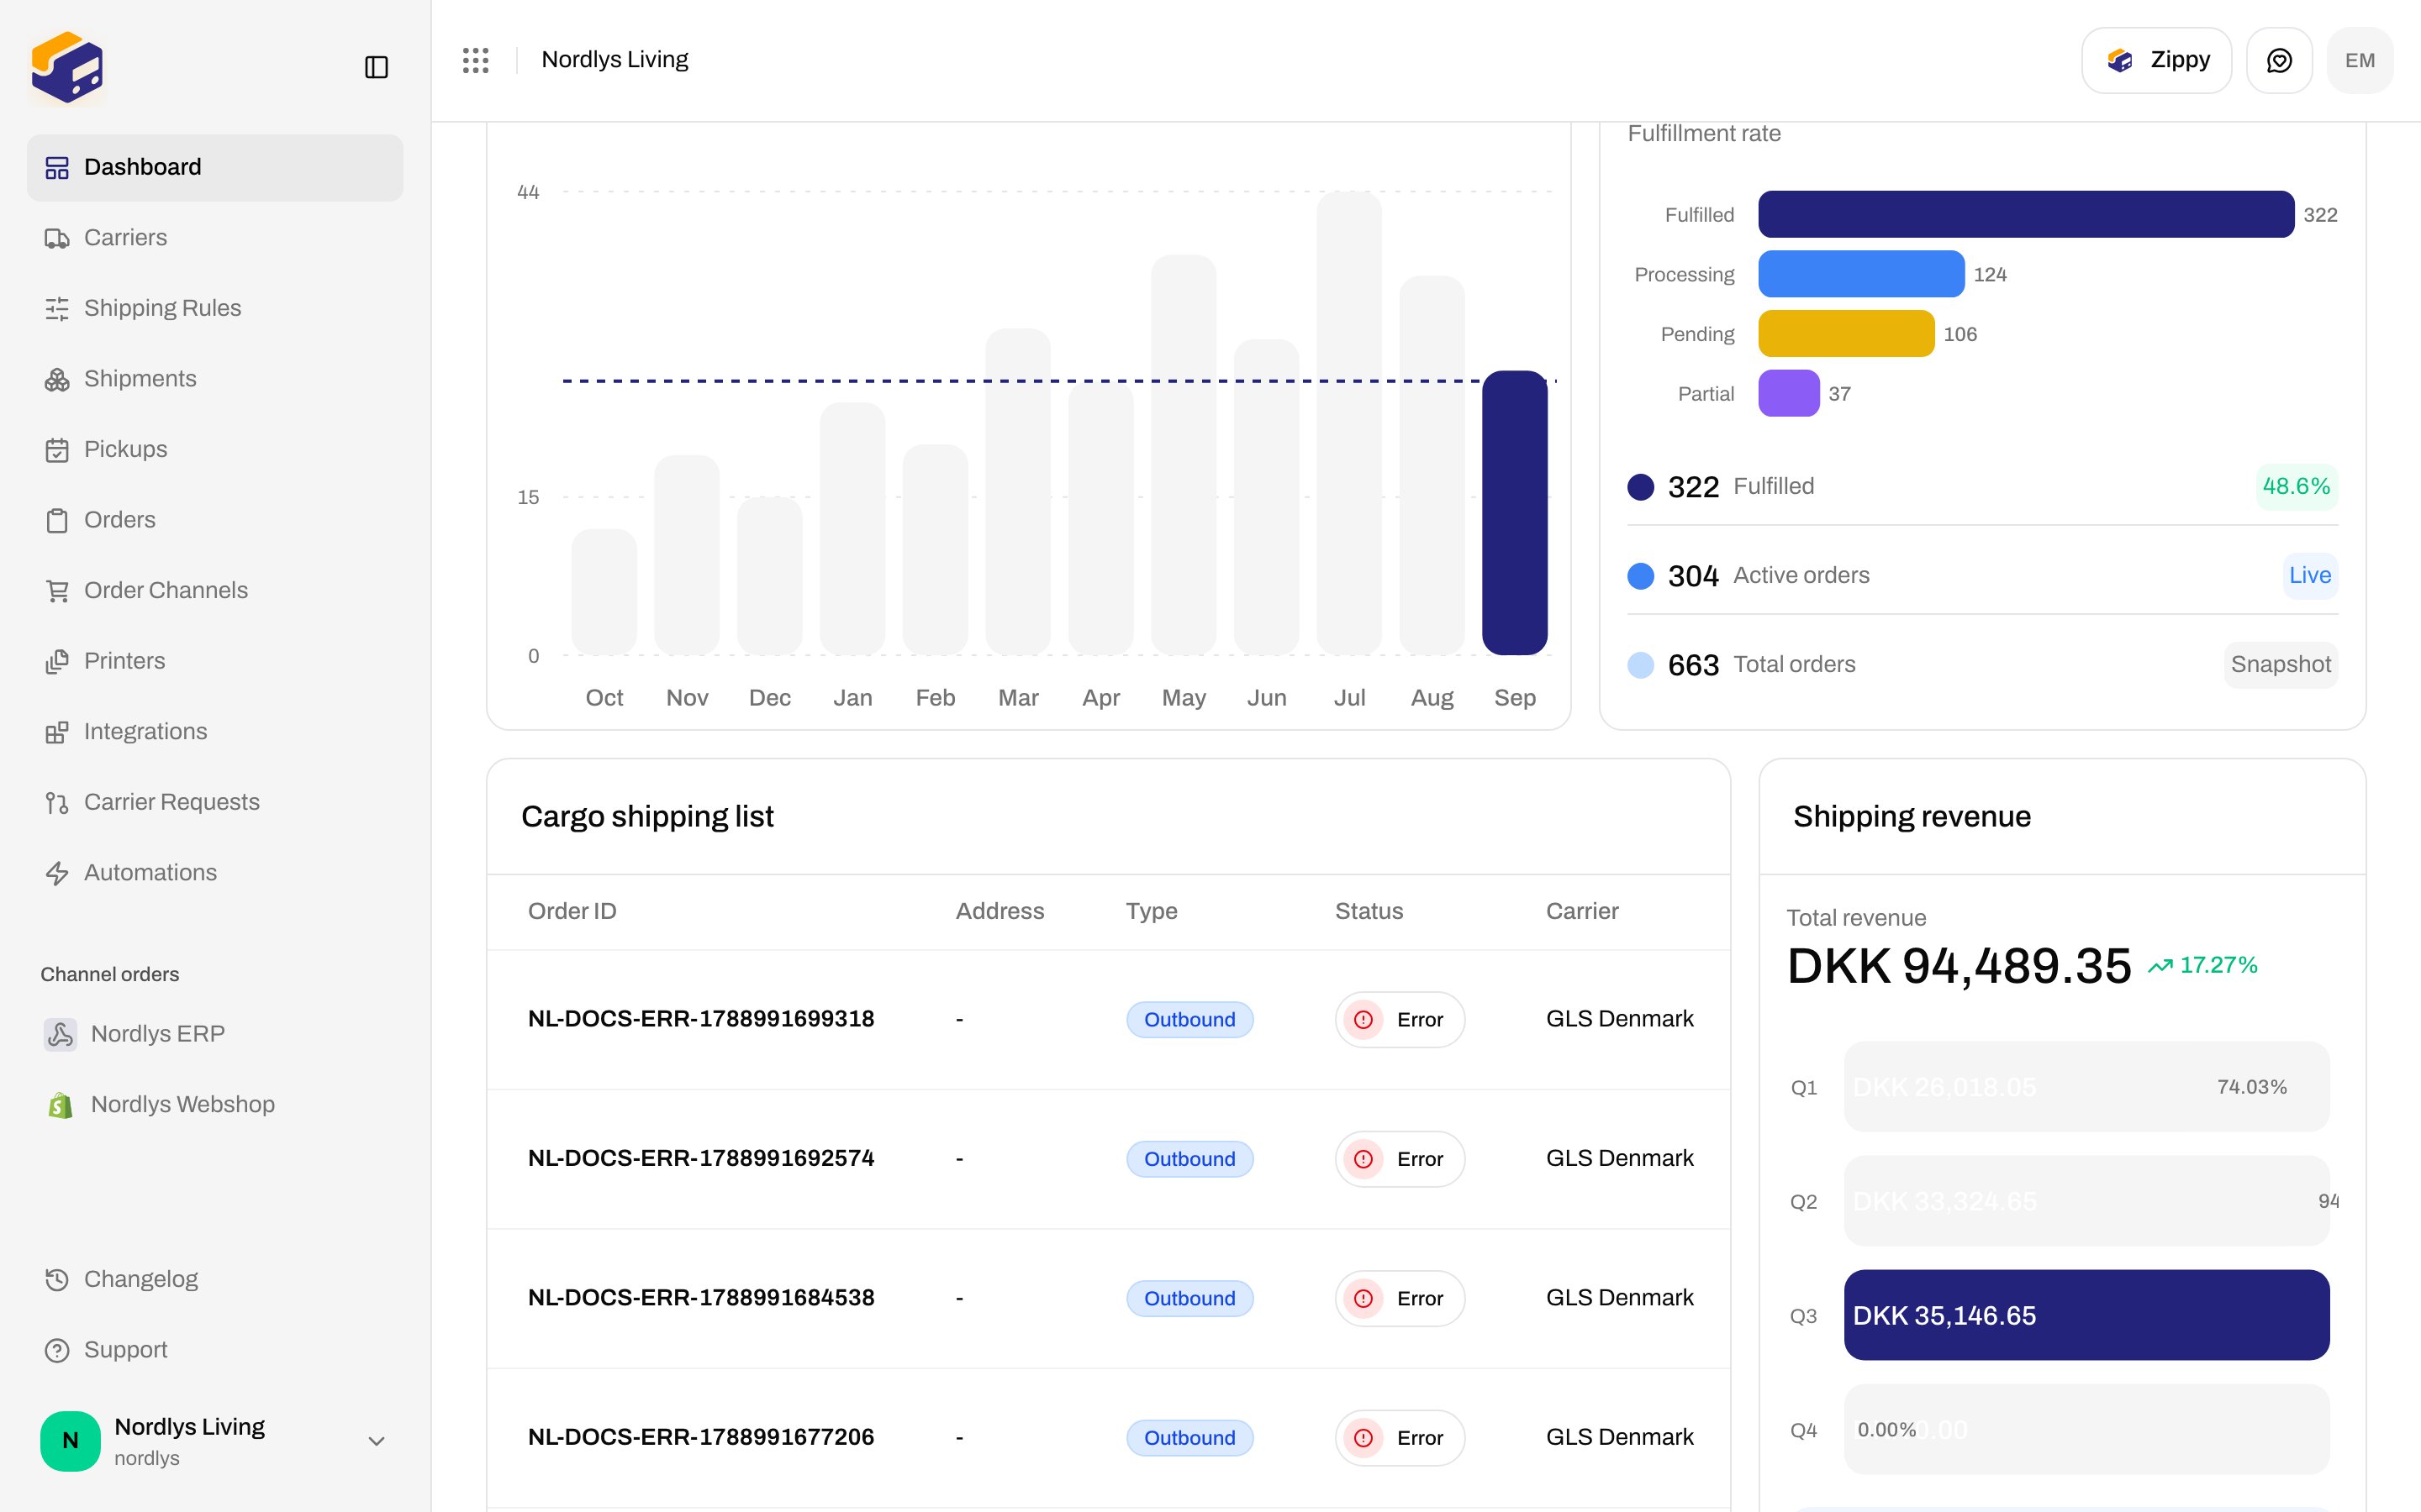This screenshot has height=1512, width=2421.
Task: Click the Shipments boxes icon
Action: point(57,379)
